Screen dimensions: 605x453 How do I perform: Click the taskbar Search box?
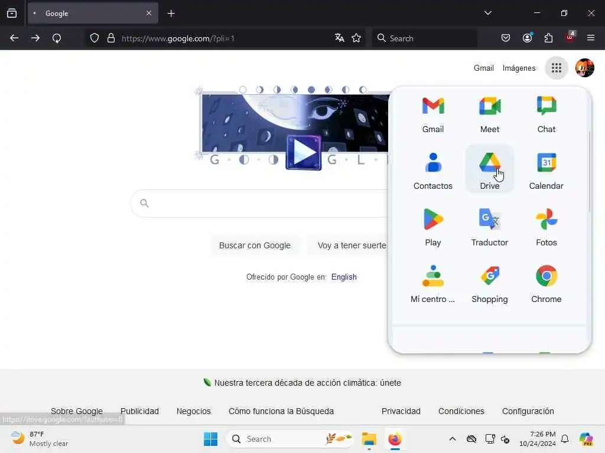[x=290, y=439]
